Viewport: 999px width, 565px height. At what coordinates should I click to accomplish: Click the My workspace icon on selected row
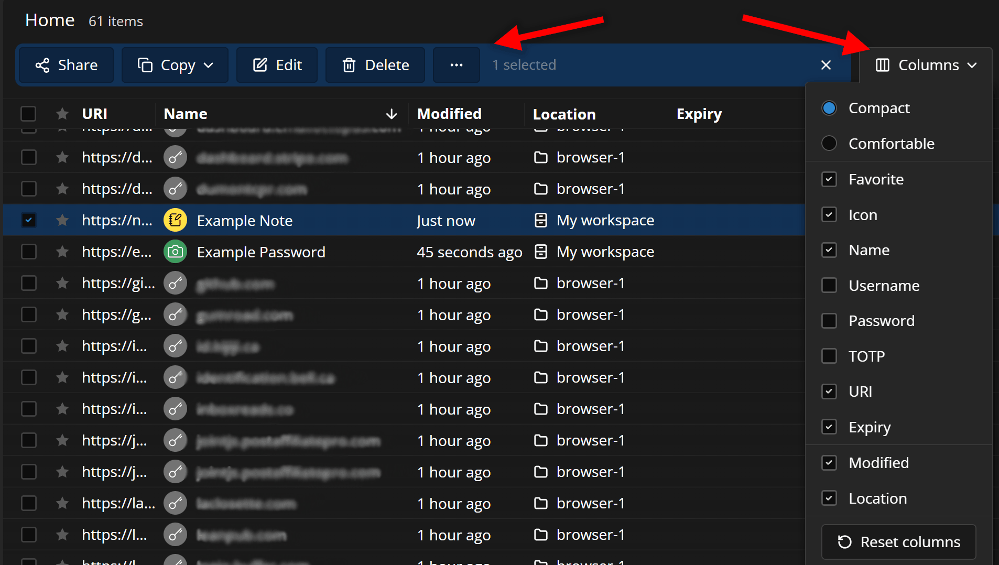point(540,220)
